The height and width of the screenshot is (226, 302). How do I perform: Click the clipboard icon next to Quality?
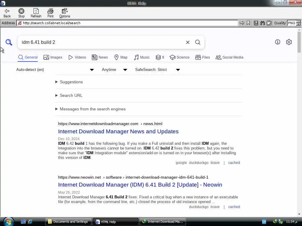(269, 23)
